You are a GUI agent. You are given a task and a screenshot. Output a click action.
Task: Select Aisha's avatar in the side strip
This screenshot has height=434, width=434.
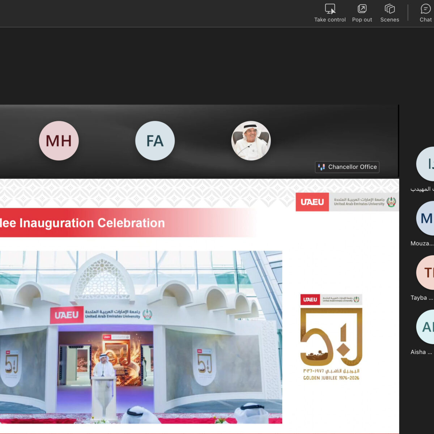click(427, 327)
